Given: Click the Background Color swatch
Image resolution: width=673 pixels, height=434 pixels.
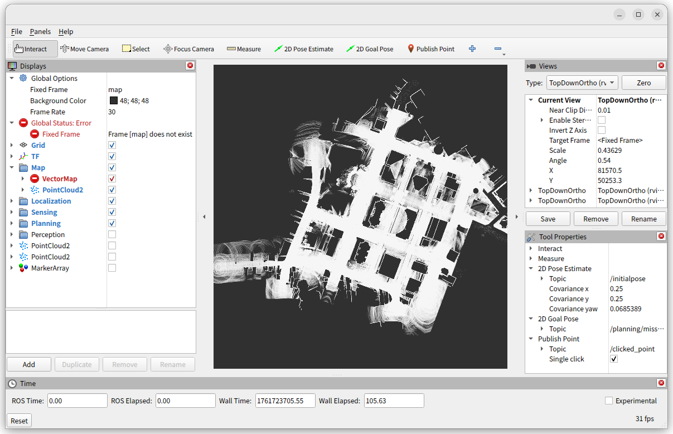Looking at the screenshot, I should coord(114,101).
